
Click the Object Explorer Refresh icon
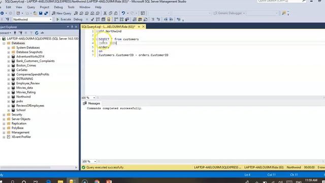(37, 33)
